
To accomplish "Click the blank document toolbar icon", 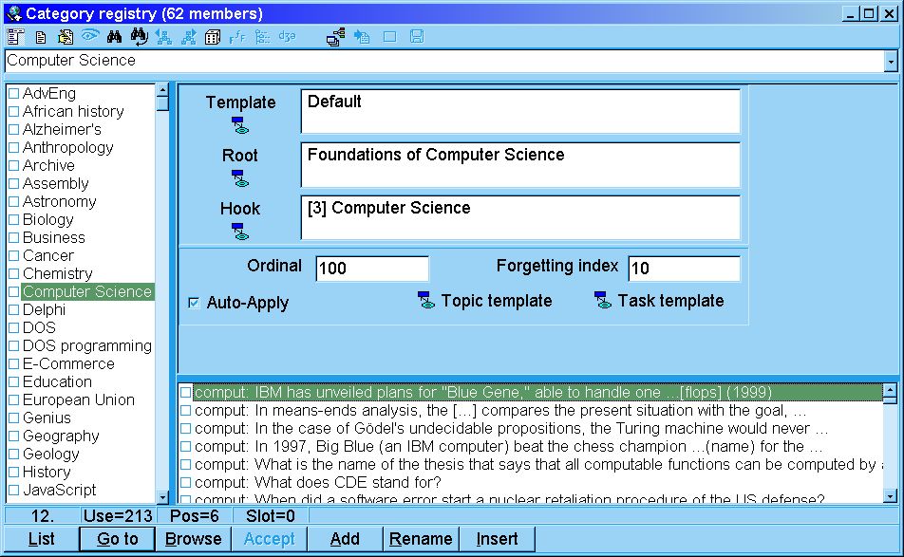I will [40, 37].
